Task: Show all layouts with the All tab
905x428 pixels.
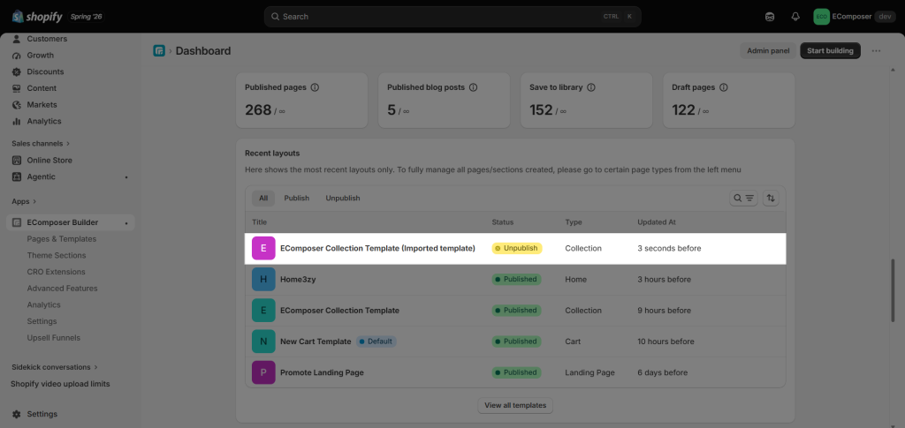Action: pyautogui.click(x=263, y=199)
